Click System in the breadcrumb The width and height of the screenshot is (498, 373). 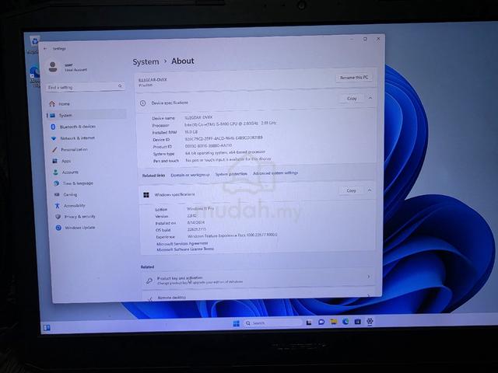point(146,62)
